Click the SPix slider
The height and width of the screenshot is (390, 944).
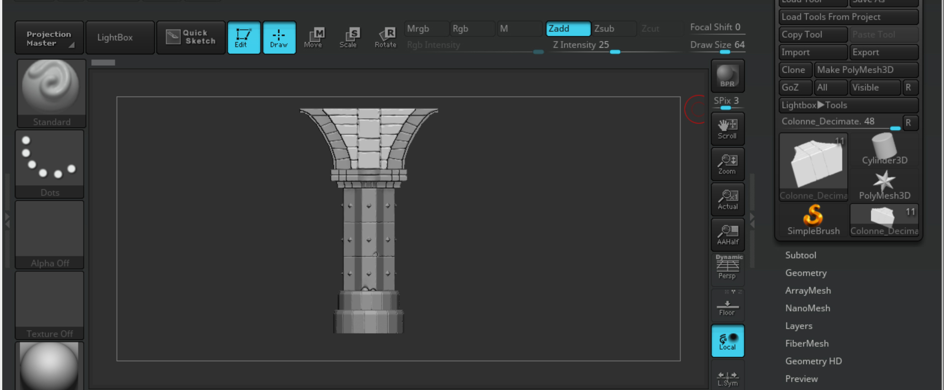click(x=728, y=102)
